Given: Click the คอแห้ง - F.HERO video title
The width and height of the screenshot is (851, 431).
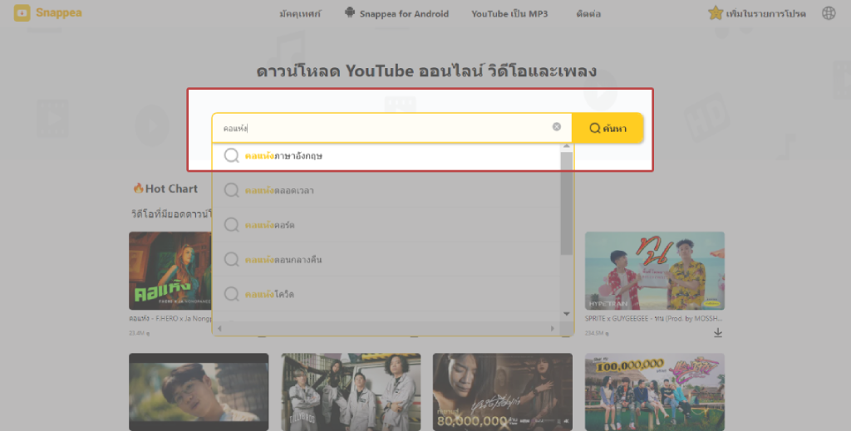Looking at the screenshot, I should (170, 319).
